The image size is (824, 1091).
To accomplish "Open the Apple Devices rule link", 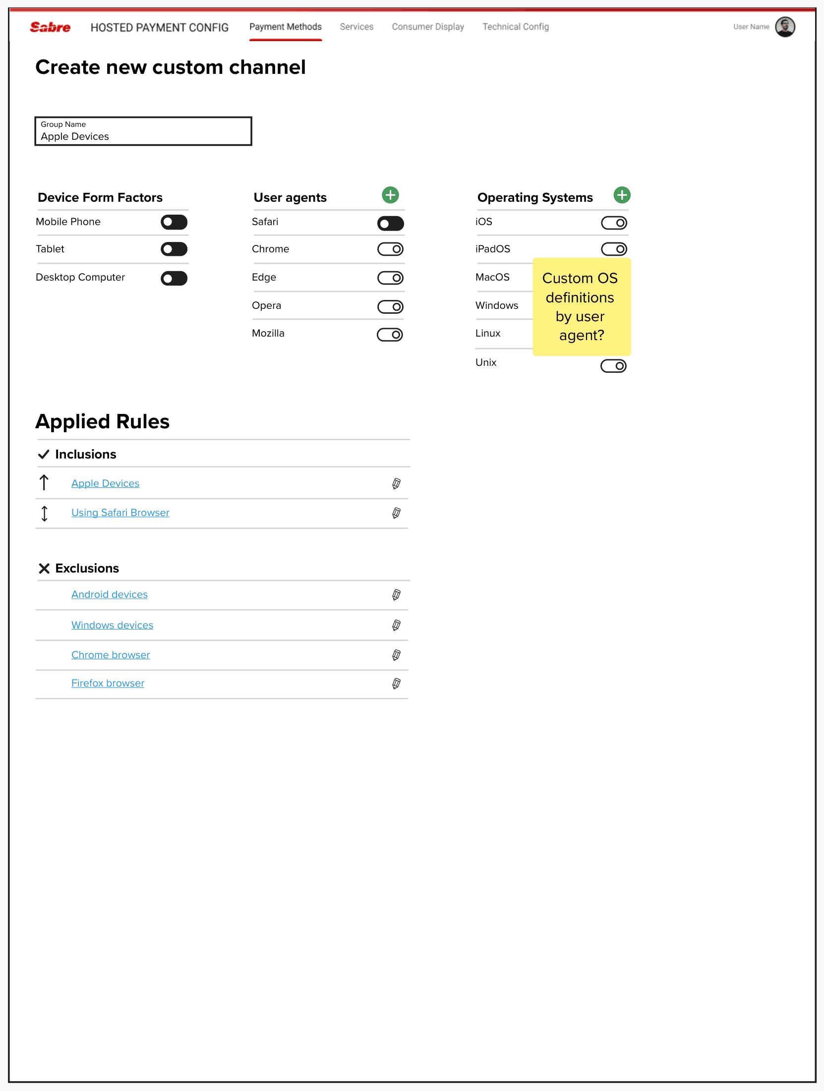I will point(105,483).
